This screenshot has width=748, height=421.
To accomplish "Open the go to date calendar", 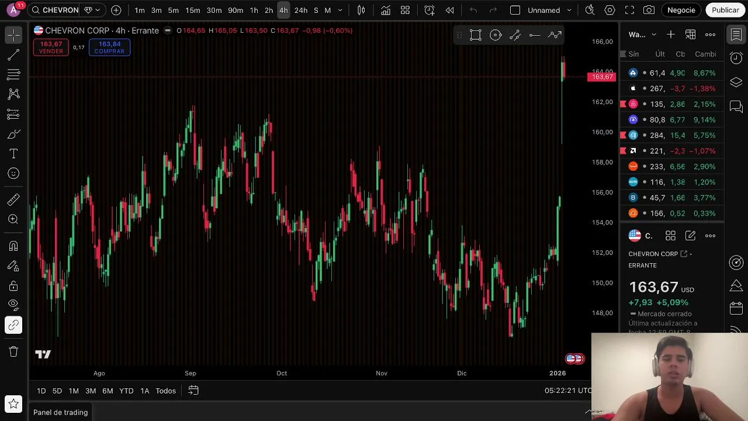I will coord(193,391).
